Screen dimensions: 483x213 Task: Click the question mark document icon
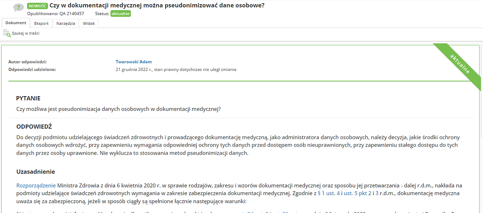coord(18,8)
